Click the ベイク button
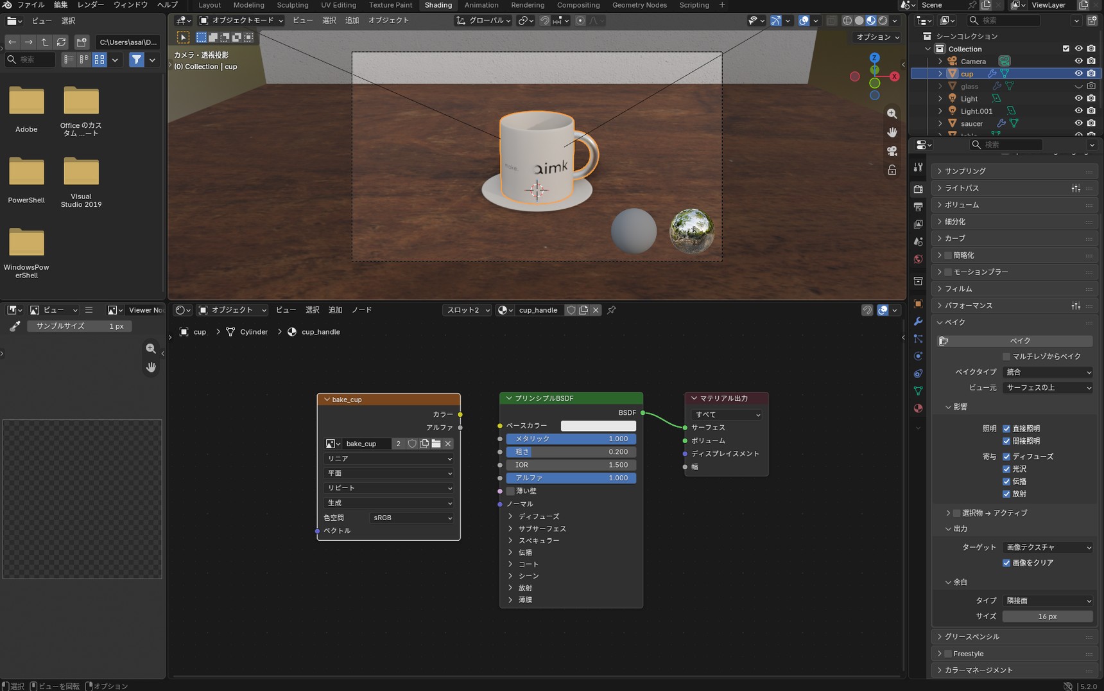Screen dimensions: 1104x691 pos(1015,341)
